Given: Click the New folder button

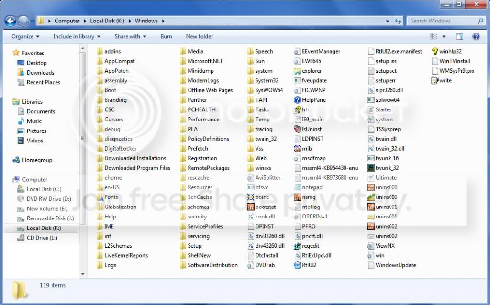Looking at the screenshot, I should pyautogui.click(x=200, y=36).
